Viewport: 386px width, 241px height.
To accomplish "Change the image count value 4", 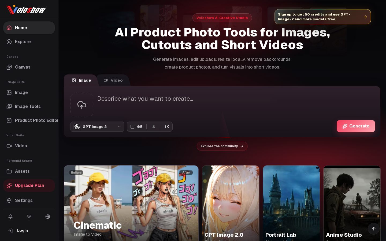I will pyautogui.click(x=154, y=127).
